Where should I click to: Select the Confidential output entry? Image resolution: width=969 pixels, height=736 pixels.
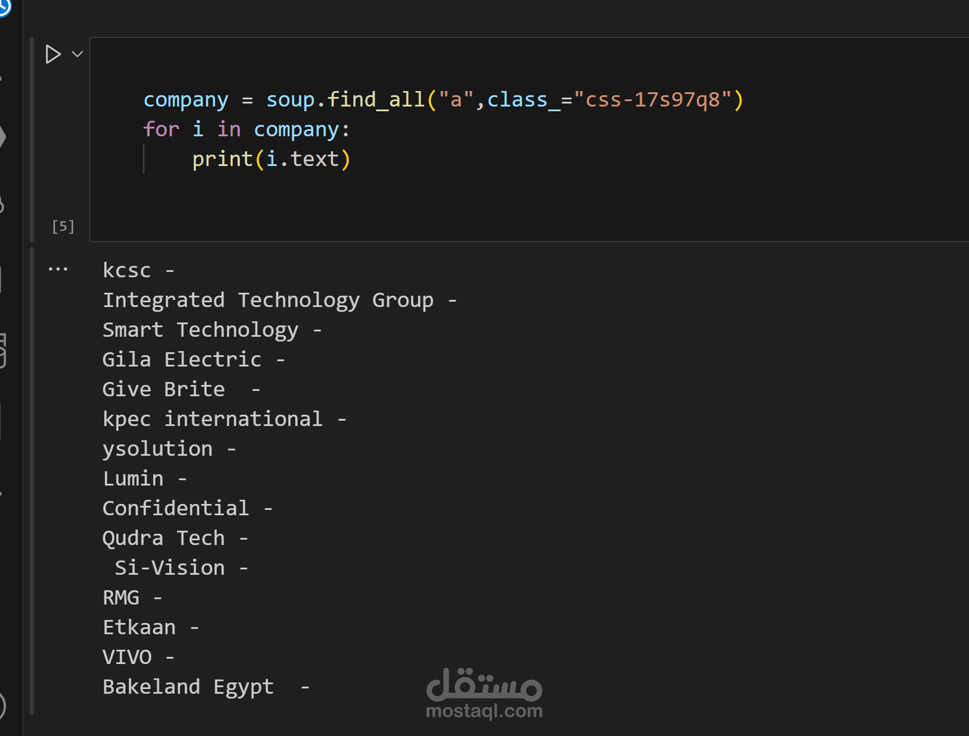(188, 508)
